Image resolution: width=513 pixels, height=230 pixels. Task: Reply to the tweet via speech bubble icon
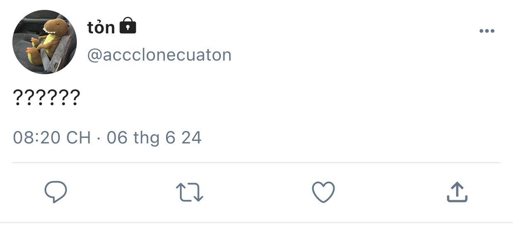[56, 192]
